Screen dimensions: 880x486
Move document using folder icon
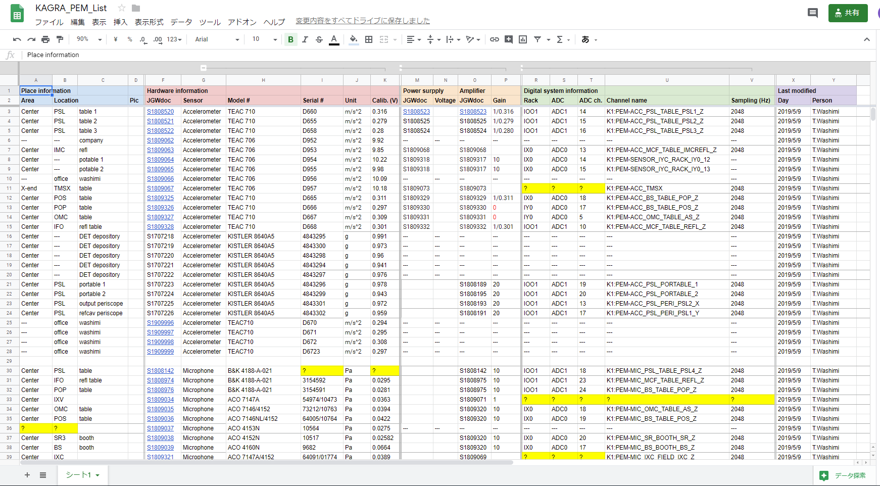pyautogui.click(x=136, y=8)
